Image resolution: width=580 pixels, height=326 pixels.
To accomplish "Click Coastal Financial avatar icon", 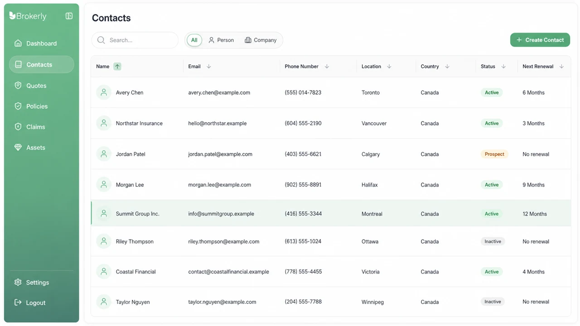I will point(104,272).
